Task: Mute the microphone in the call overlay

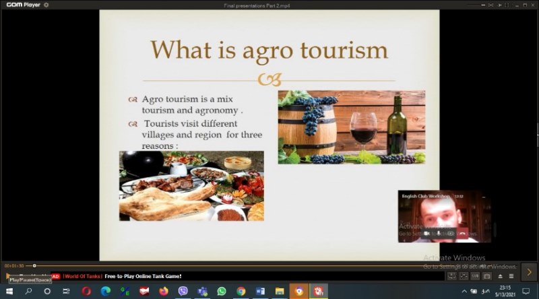Action: click(439, 234)
